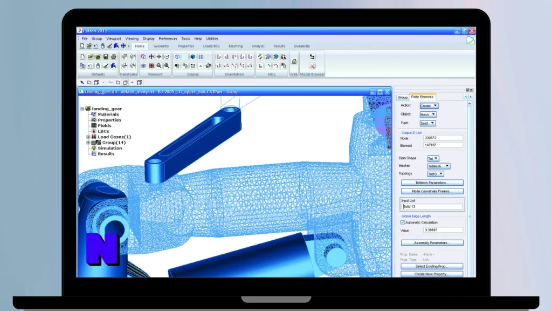Viewport: 552px width, 311px height.
Task: Click the Node ID input field
Action: point(443,138)
